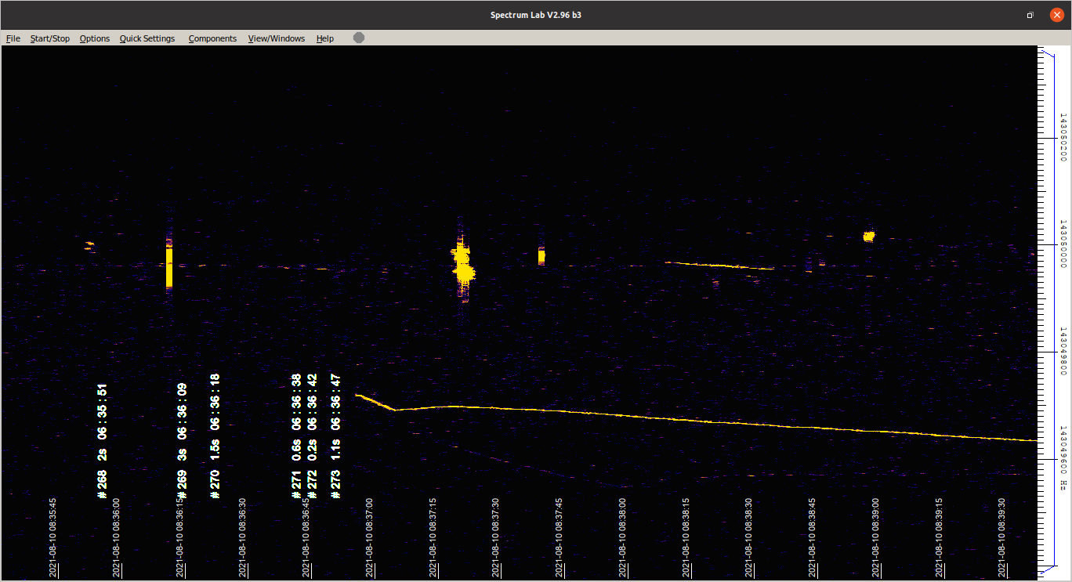
Task: Open the Options menu
Action: (95, 38)
